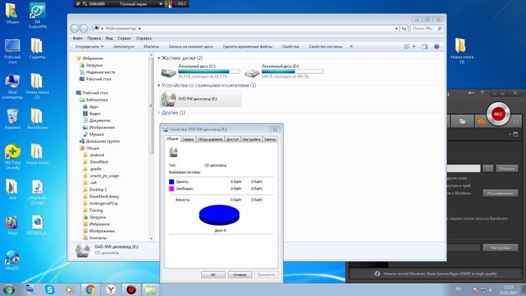Viewport: 526px width, 296px height.
Task: Select Локальный диск (D:) drive
Action: pyautogui.click(x=284, y=71)
